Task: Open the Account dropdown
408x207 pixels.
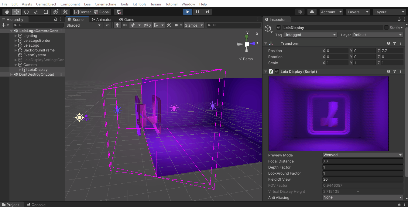Action: click(331, 12)
